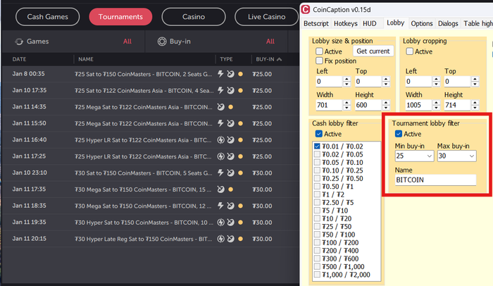The height and width of the screenshot is (286, 493).
Task: Click the Lobby size Width field showing 701
Action: pos(329,105)
